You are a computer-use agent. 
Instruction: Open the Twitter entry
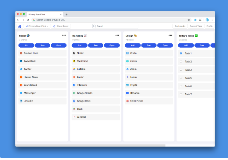[42, 69]
